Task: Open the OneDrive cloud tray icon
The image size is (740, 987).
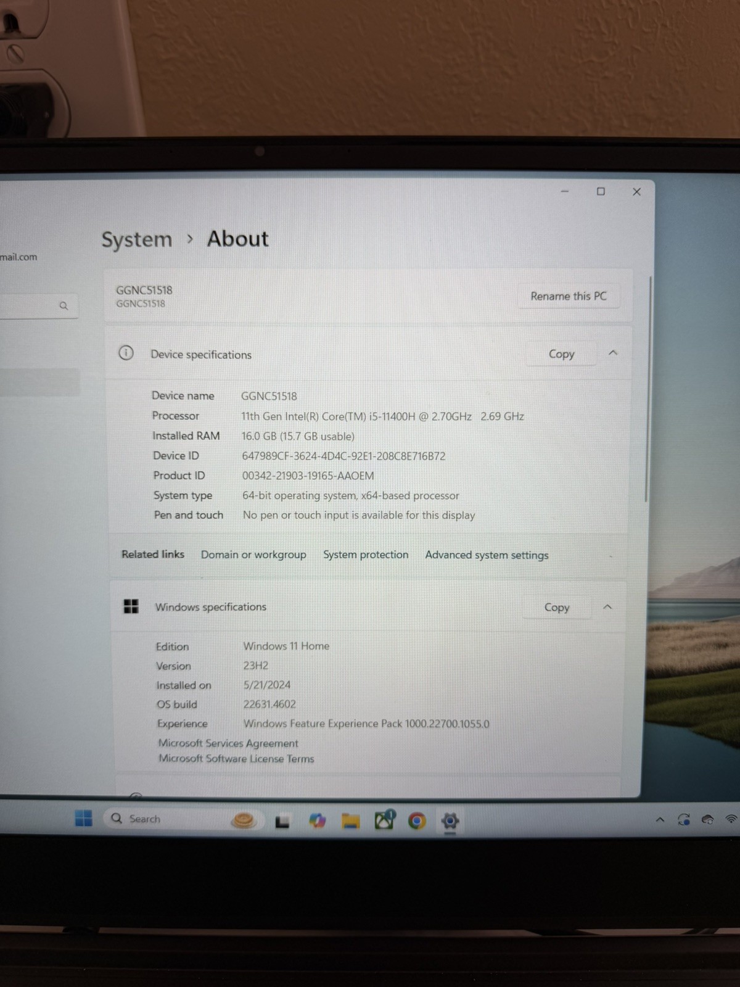Action: click(708, 820)
